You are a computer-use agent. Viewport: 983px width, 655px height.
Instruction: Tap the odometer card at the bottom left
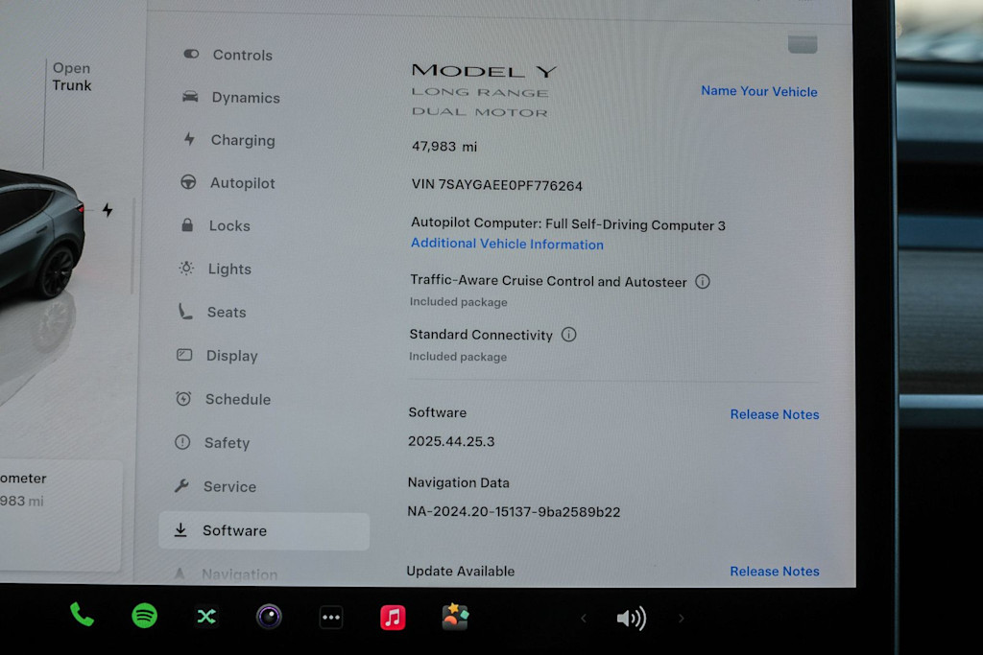click(60, 515)
